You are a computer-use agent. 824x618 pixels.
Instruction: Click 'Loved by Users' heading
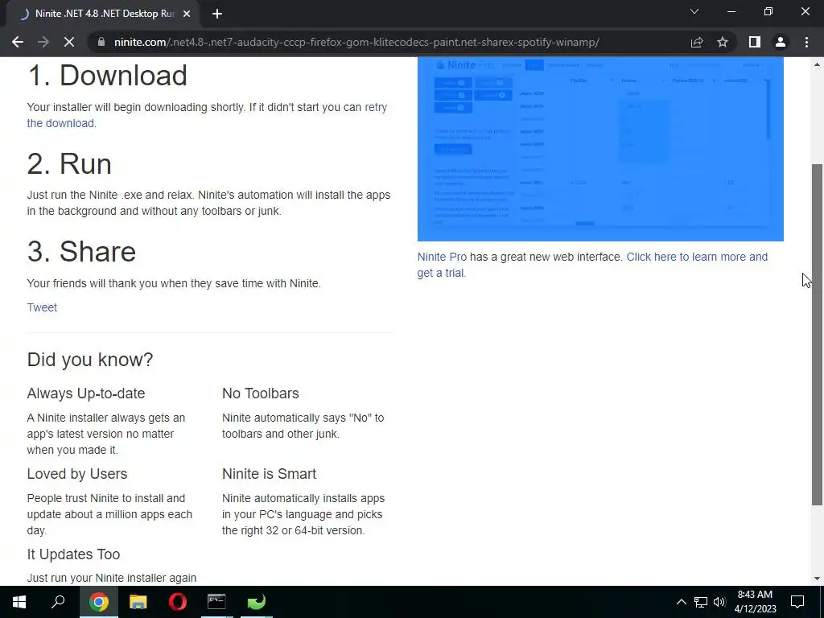pos(76,474)
